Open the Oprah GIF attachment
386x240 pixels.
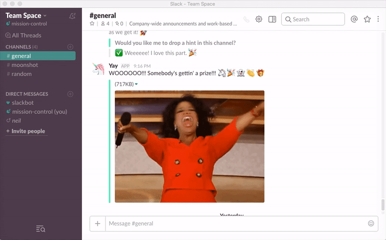[x=190, y=147]
